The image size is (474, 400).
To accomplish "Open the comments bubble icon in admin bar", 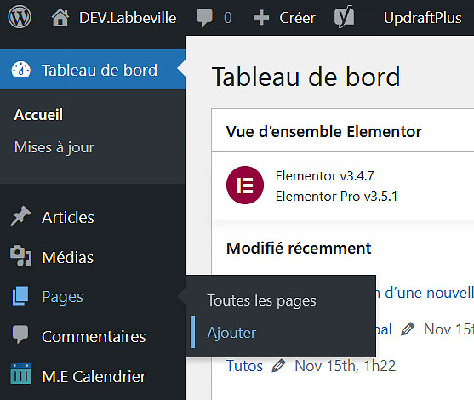I will tap(204, 18).
